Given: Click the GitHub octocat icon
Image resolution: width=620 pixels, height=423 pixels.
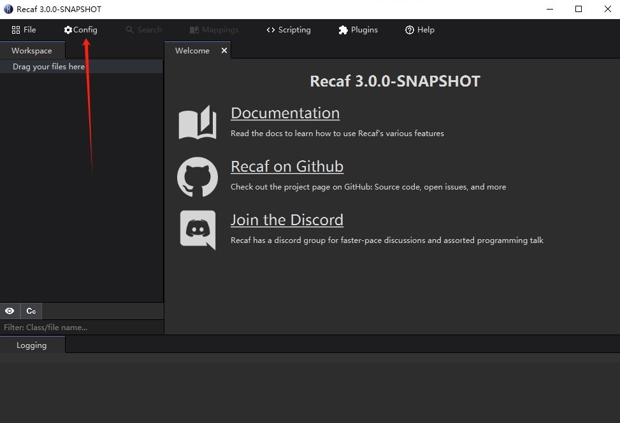Looking at the screenshot, I should pyautogui.click(x=198, y=177).
